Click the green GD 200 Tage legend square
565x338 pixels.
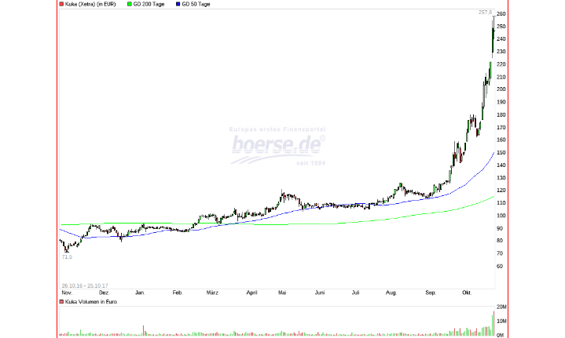point(129,4)
